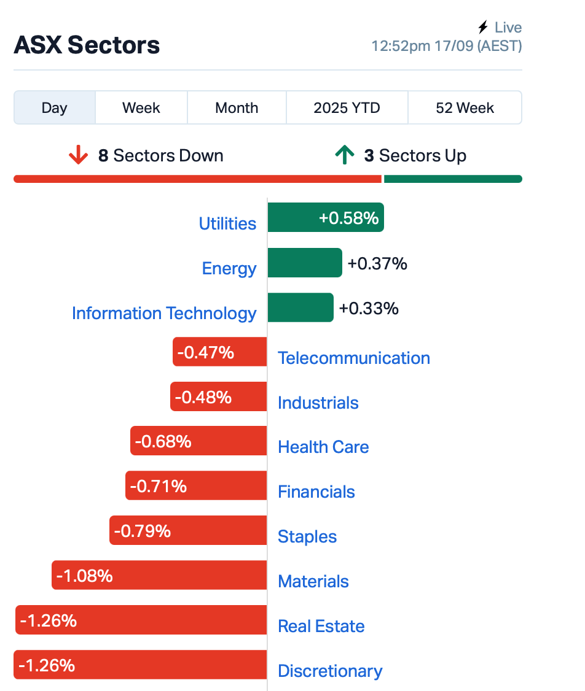Image resolution: width=585 pixels, height=691 pixels.
Task: Click the green sectors-up progress segment
Action: coord(453,179)
